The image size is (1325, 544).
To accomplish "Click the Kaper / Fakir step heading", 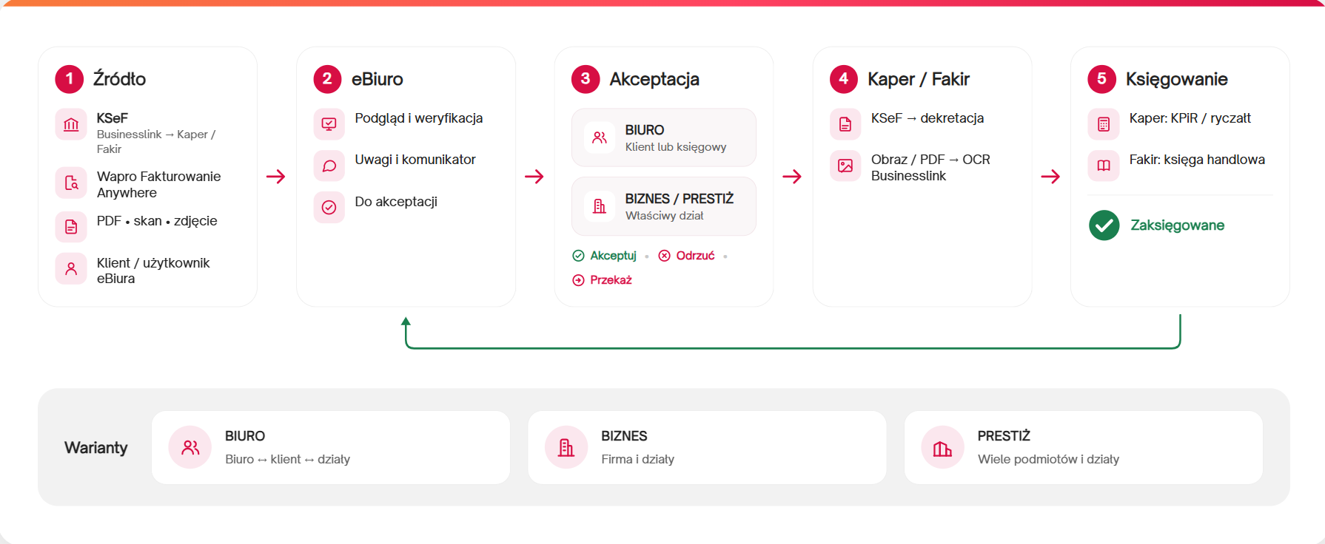I will [919, 79].
